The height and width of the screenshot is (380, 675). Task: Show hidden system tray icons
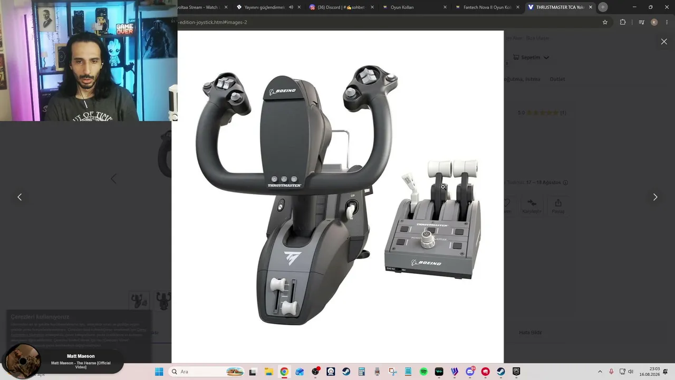pos(600,372)
